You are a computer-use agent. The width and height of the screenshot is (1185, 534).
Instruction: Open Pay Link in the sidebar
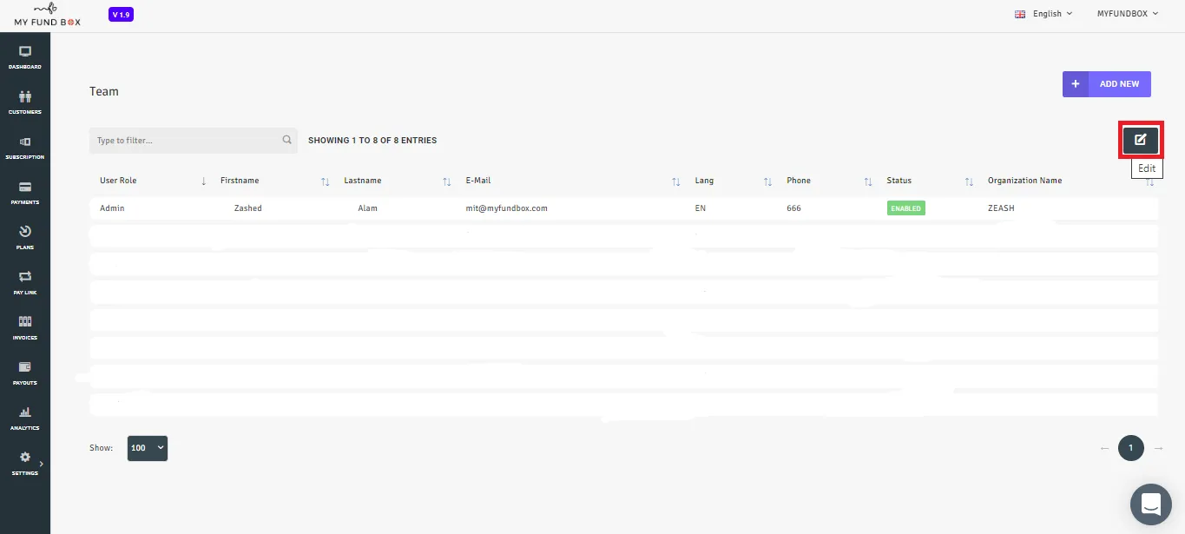coord(25,282)
